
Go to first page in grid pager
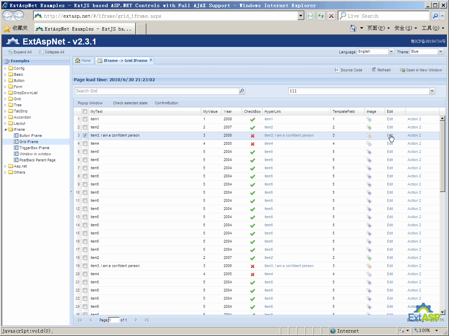(80, 320)
